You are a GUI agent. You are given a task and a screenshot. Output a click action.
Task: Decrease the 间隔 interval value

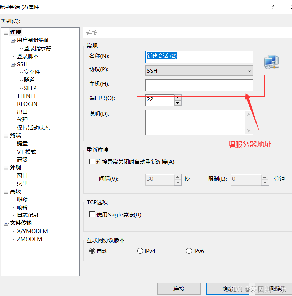pos(177,183)
